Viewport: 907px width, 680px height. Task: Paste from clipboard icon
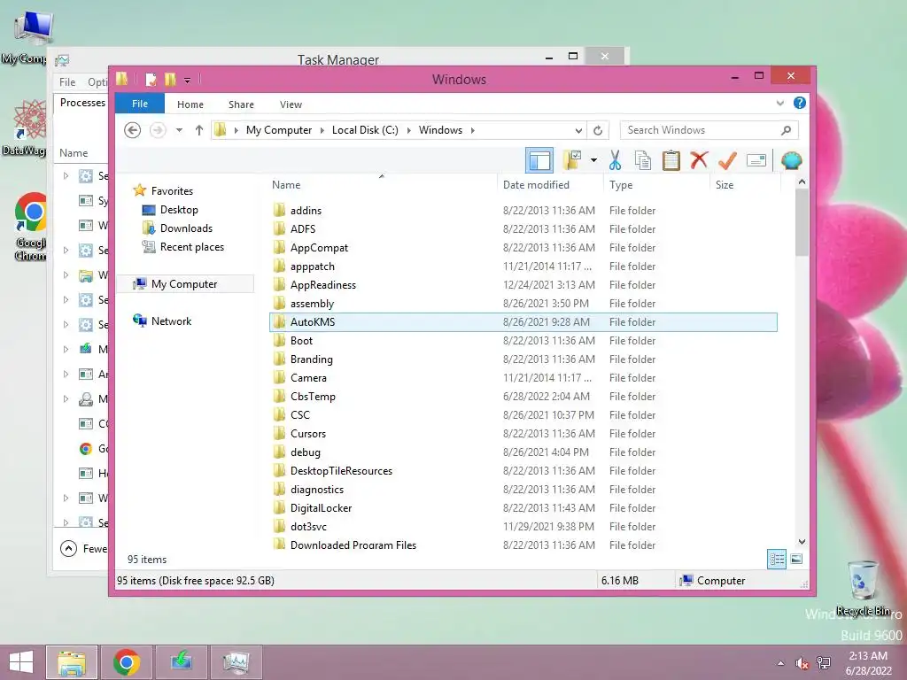coord(671,160)
